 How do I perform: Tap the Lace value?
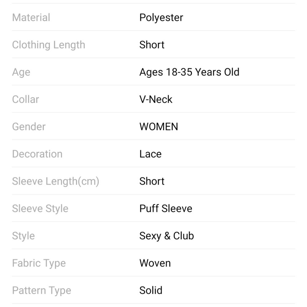tap(150, 154)
